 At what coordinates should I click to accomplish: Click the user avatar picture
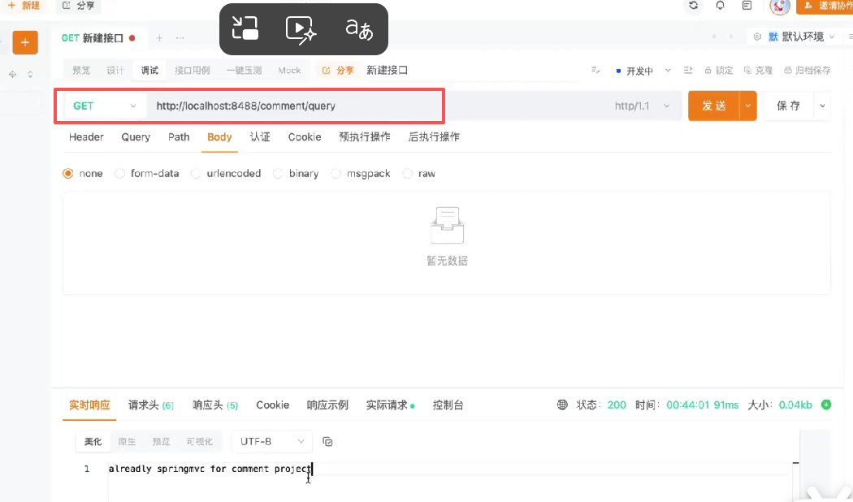[780, 6]
